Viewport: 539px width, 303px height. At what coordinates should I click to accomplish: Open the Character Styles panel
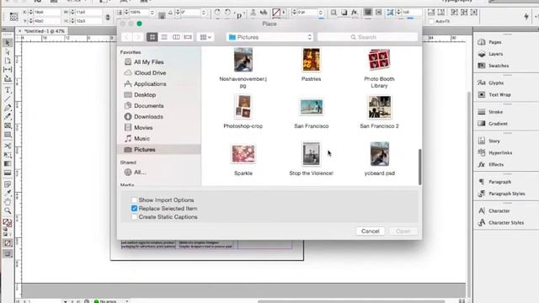506,222
